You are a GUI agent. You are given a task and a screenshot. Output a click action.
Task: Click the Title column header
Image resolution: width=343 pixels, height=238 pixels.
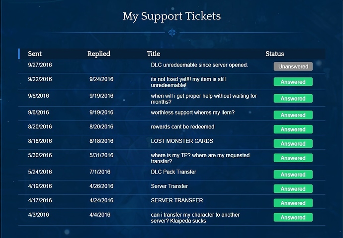(x=154, y=54)
